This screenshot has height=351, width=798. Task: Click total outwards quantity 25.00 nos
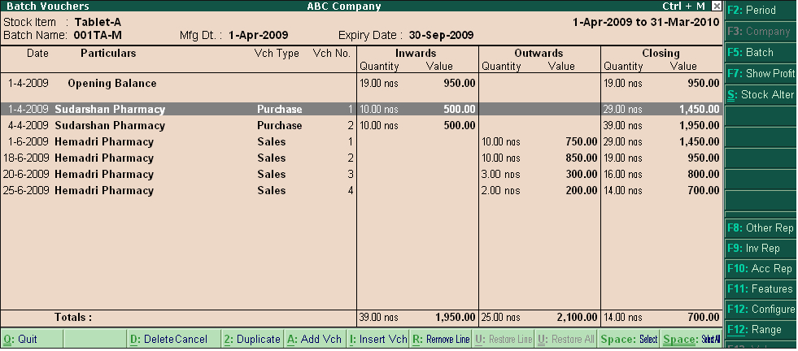[x=501, y=318]
